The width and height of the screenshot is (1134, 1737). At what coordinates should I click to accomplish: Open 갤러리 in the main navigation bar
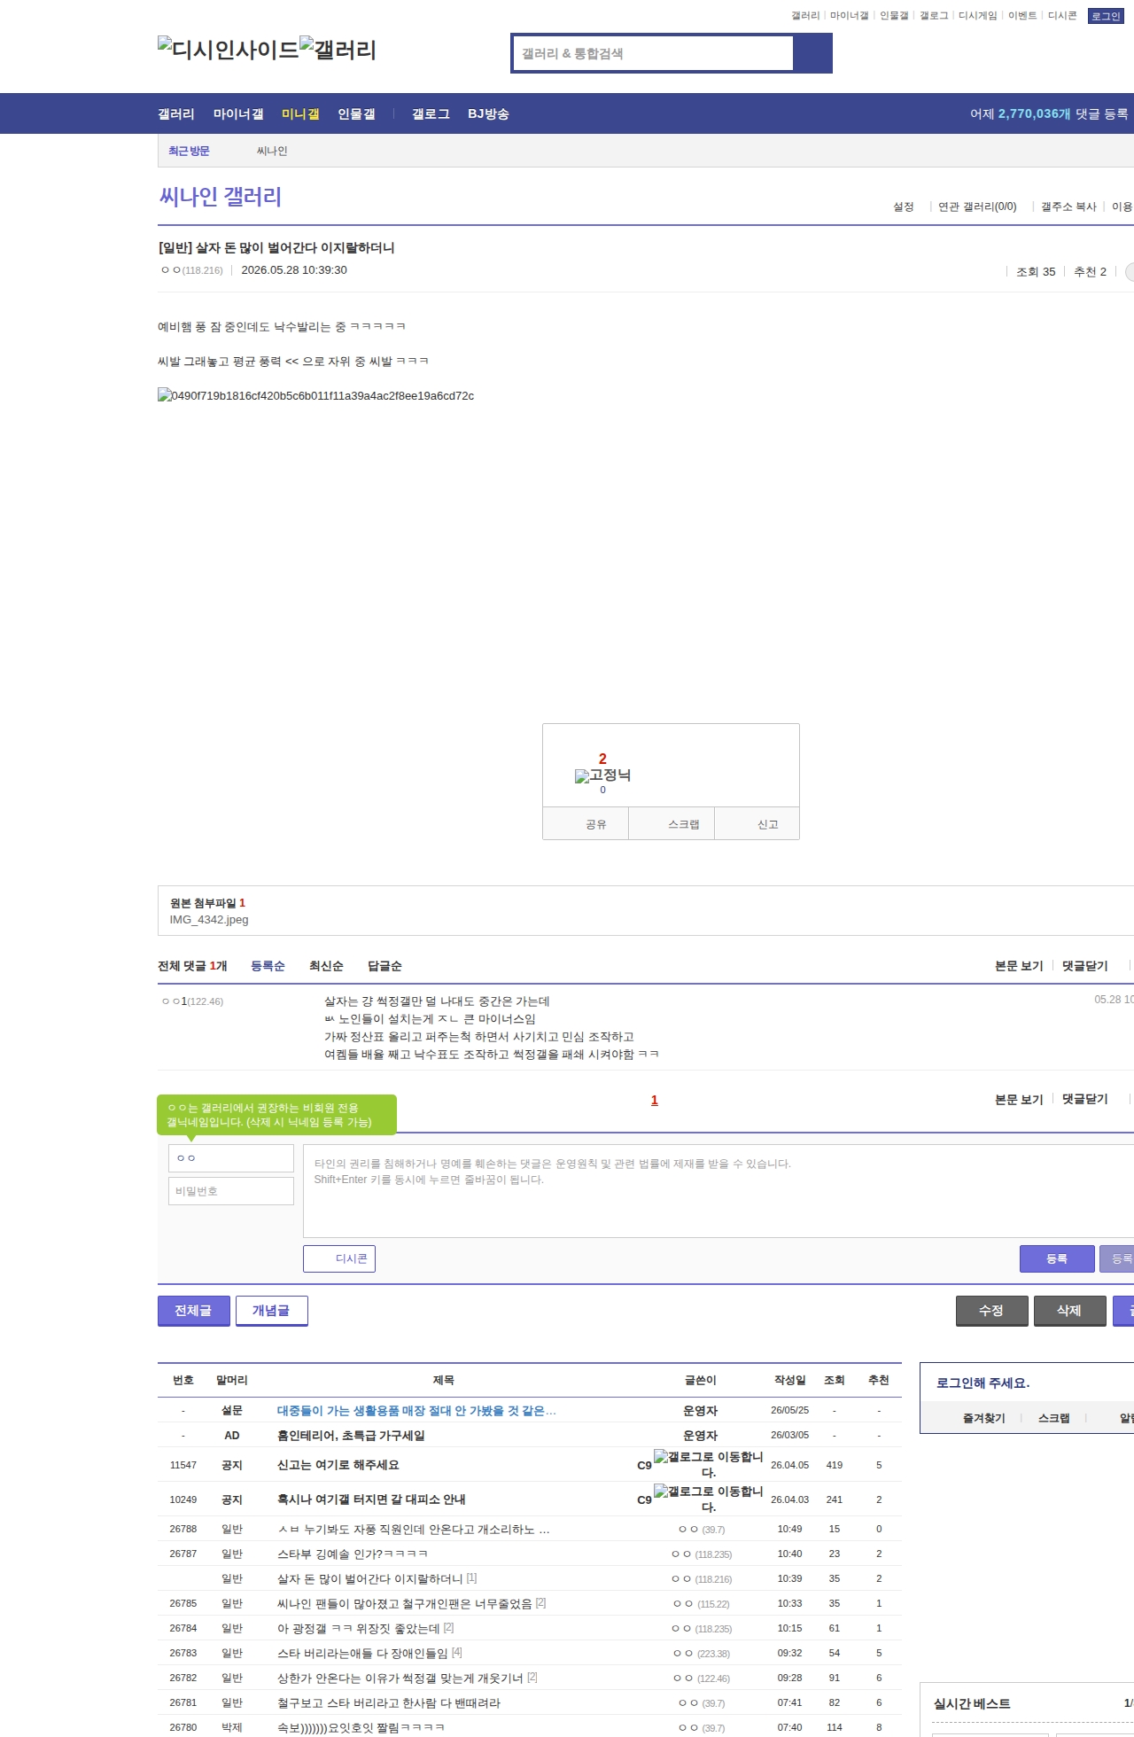pos(176,114)
